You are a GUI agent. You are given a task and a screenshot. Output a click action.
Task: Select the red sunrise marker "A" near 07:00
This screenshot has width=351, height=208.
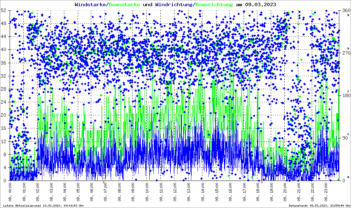pos(104,182)
